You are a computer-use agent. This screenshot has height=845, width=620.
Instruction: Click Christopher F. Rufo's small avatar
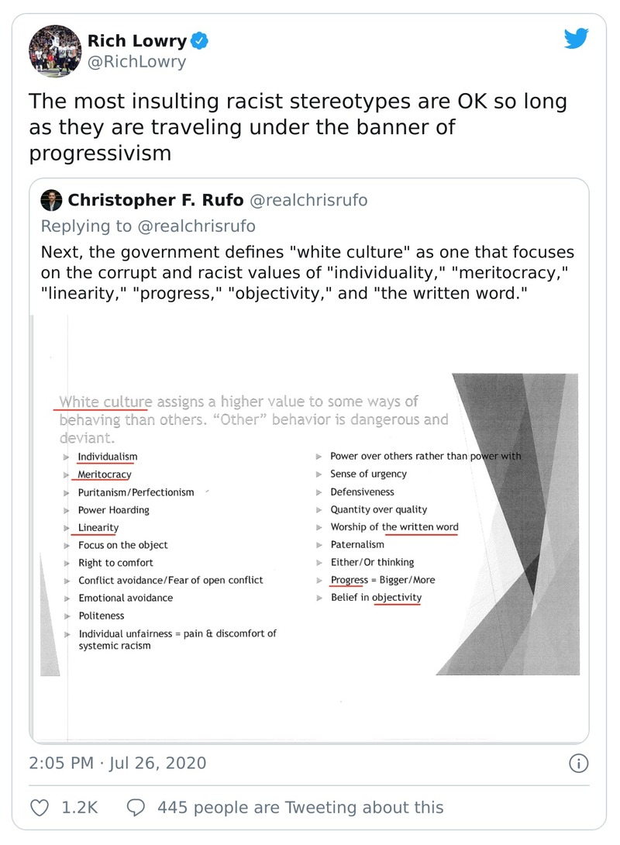coord(52,200)
